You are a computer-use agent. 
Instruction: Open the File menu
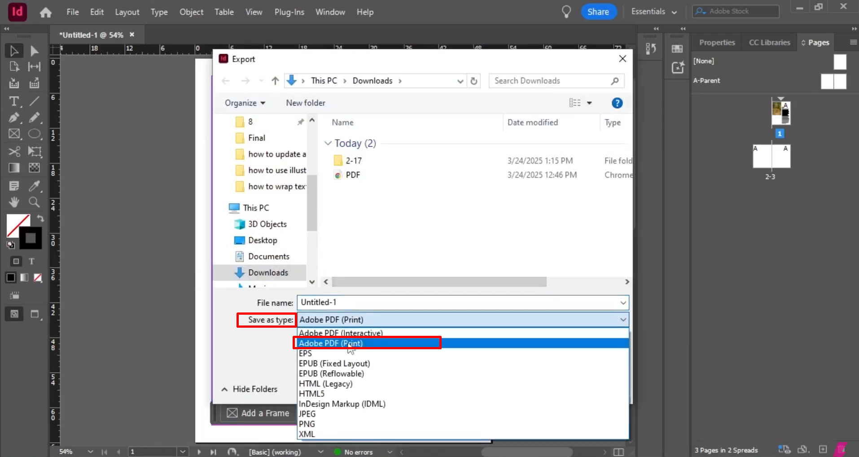[73, 12]
